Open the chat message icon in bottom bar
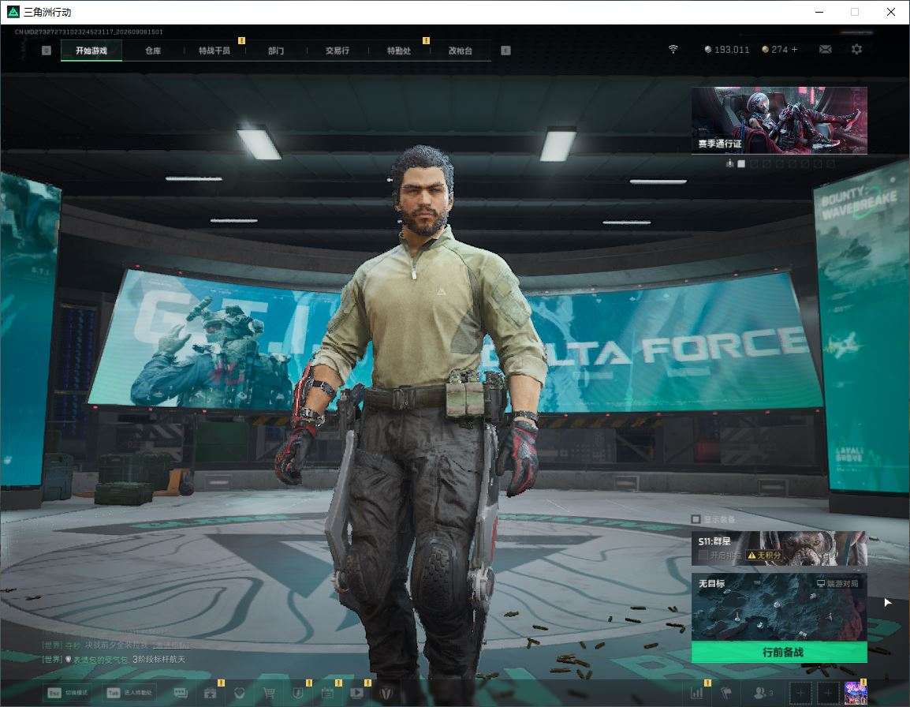 coord(181,693)
